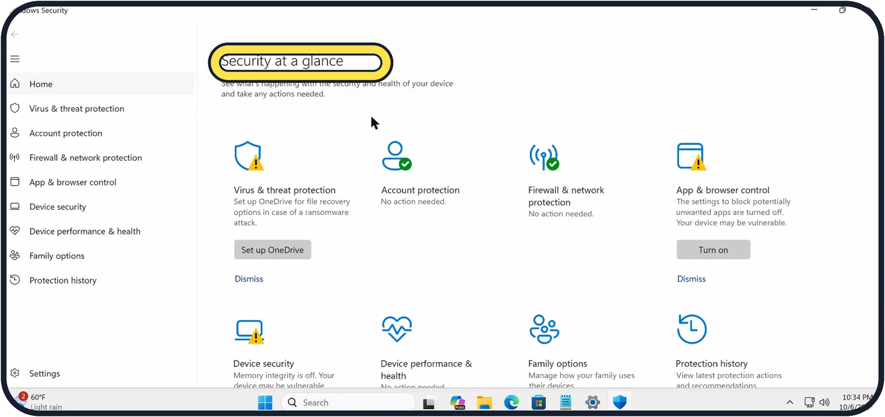Click the Family options people tile icon
The image size is (885, 417).
coord(544,329)
